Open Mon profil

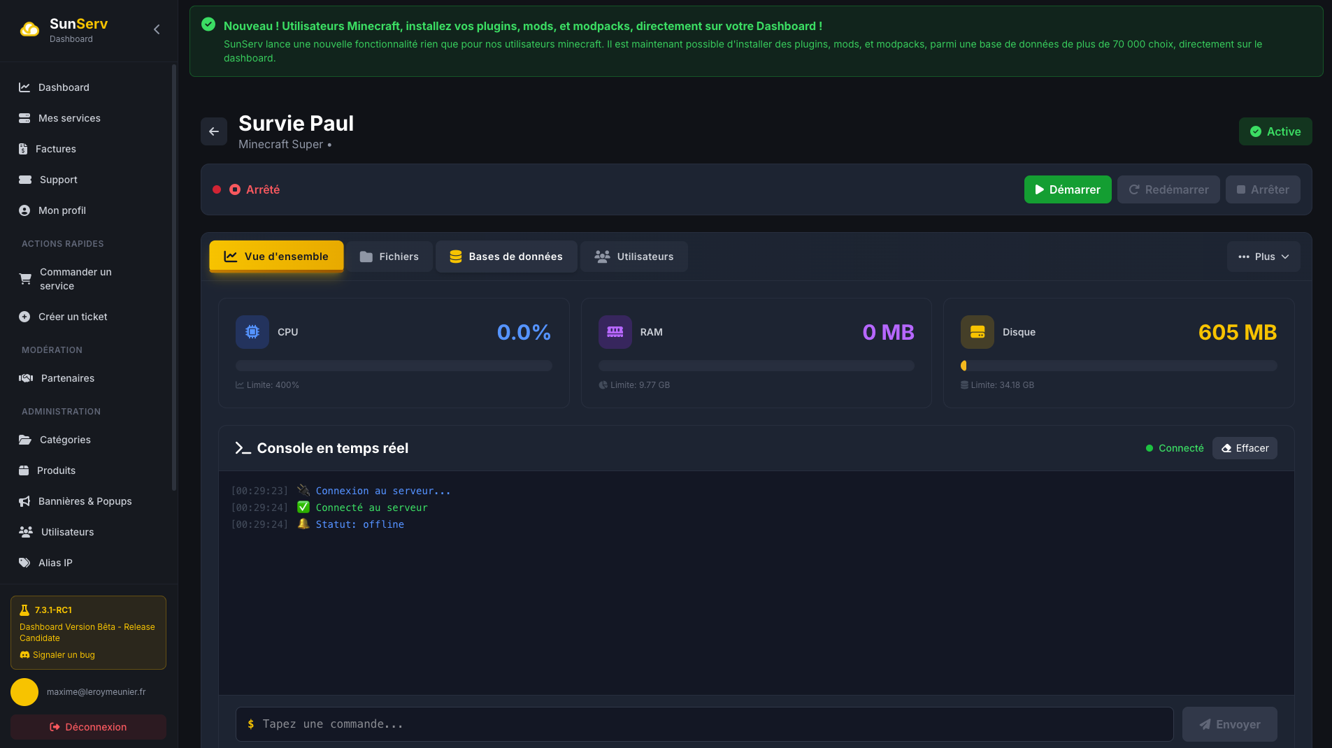click(61, 210)
